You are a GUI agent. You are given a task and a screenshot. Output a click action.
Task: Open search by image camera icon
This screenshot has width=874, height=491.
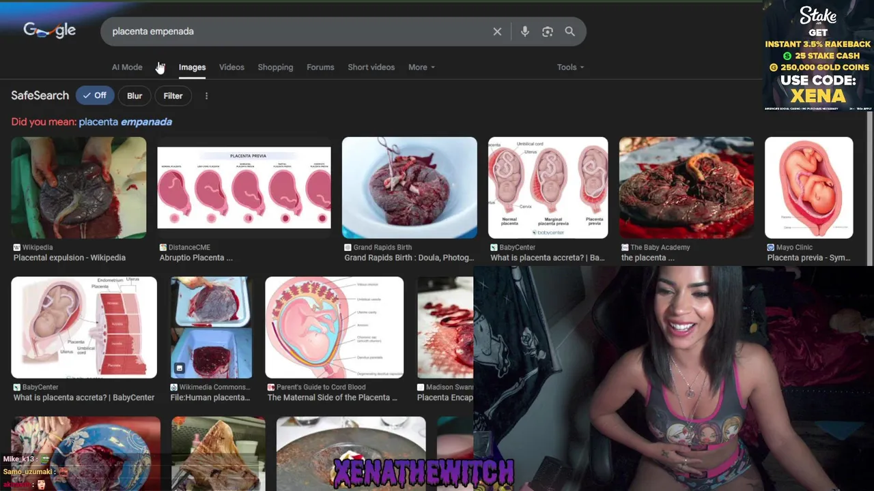547,31
